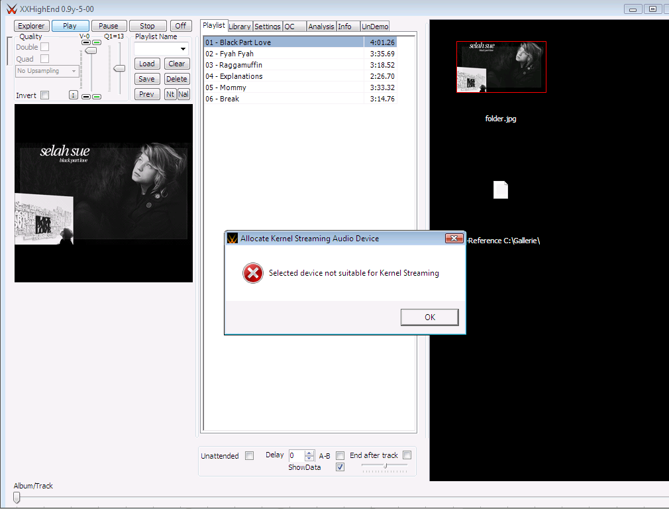669x509 pixels.
Task: Click the black indicator button above the volume slider
Action: tap(85, 42)
